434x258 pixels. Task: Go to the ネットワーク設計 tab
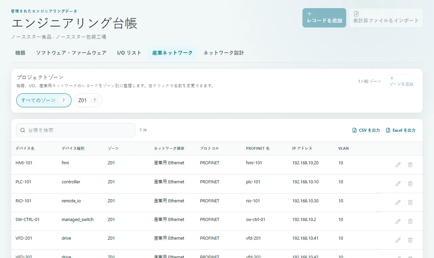[224, 53]
